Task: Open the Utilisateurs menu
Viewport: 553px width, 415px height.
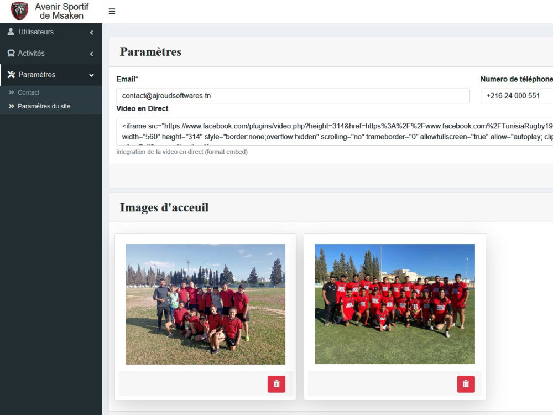Action: coord(51,32)
